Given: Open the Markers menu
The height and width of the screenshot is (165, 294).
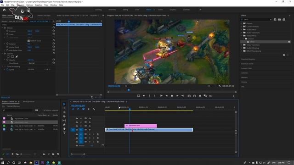Looking at the screenshot, I should (29, 5).
